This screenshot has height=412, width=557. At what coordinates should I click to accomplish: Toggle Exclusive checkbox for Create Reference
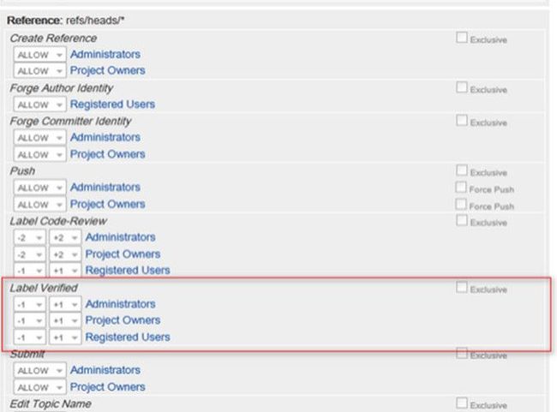coord(462,38)
